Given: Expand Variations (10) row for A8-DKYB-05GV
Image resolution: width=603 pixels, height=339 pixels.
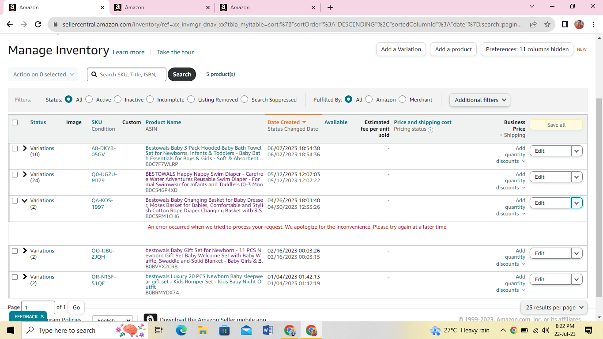Looking at the screenshot, I should coord(25,148).
